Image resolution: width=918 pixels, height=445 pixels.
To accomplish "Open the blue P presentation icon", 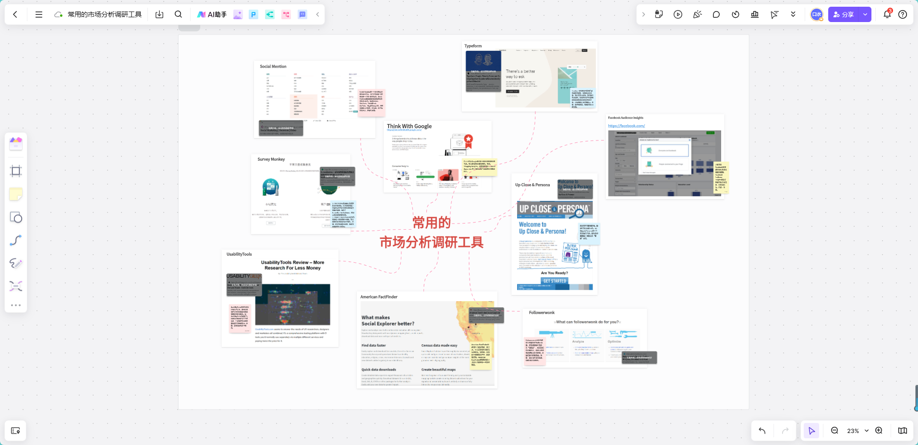I will click(x=254, y=14).
